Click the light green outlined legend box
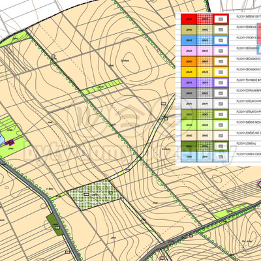 (x=221, y=125)
